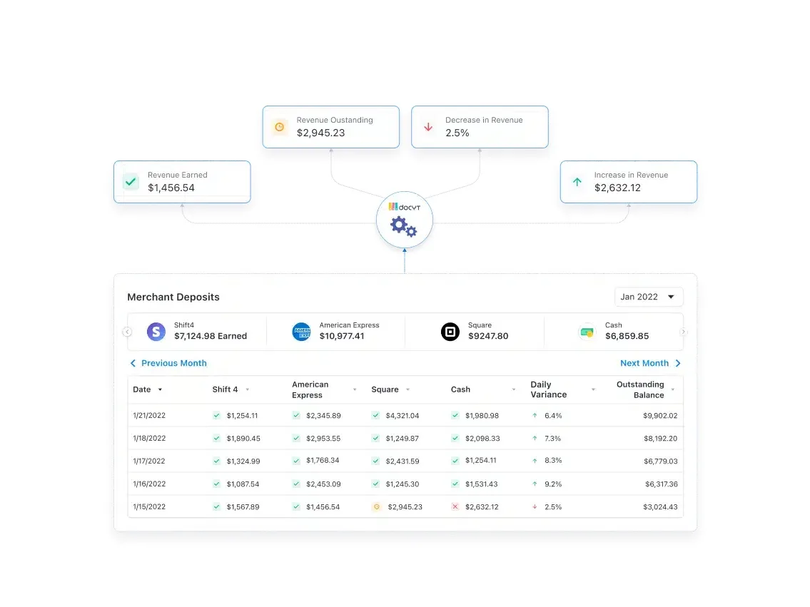Click the orange pending icon next to $2,945.23
The width and height of the screenshot is (810, 607).
pos(377,507)
